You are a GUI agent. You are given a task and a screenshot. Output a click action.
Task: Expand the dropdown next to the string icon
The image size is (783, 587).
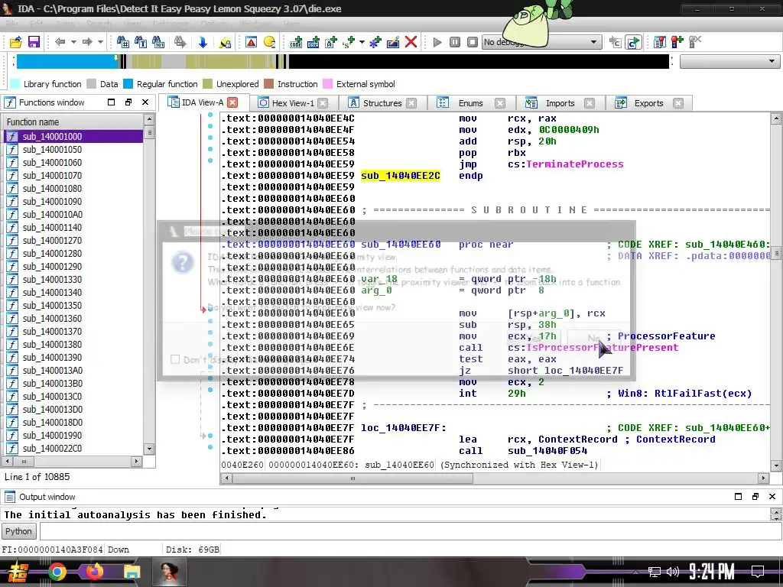tap(362, 42)
